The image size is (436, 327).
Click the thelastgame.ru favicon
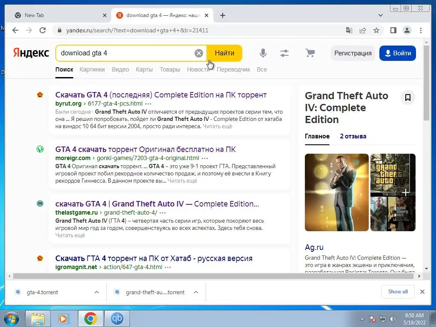pyautogui.click(x=40, y=204)
